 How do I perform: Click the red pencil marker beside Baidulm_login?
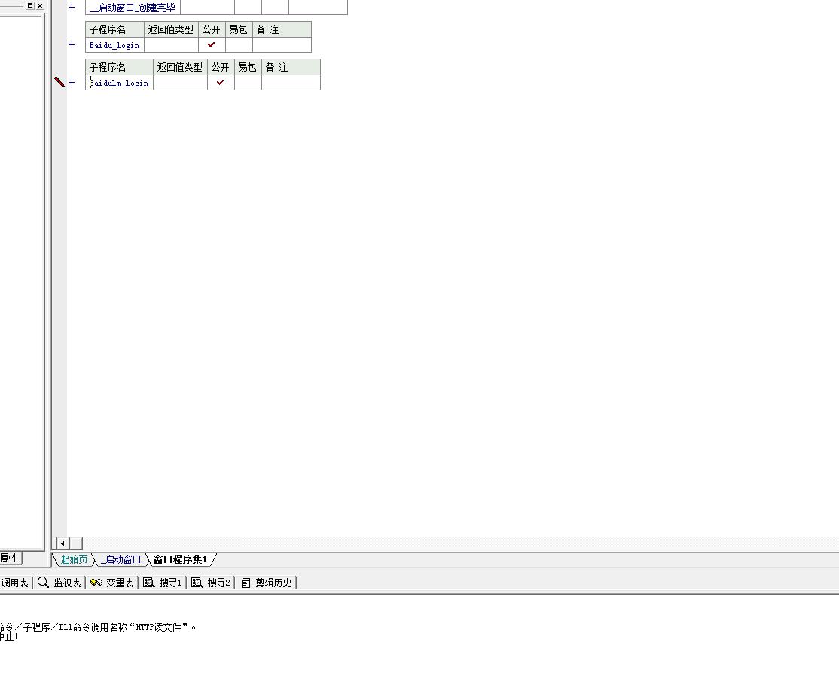tap(59, 82)
